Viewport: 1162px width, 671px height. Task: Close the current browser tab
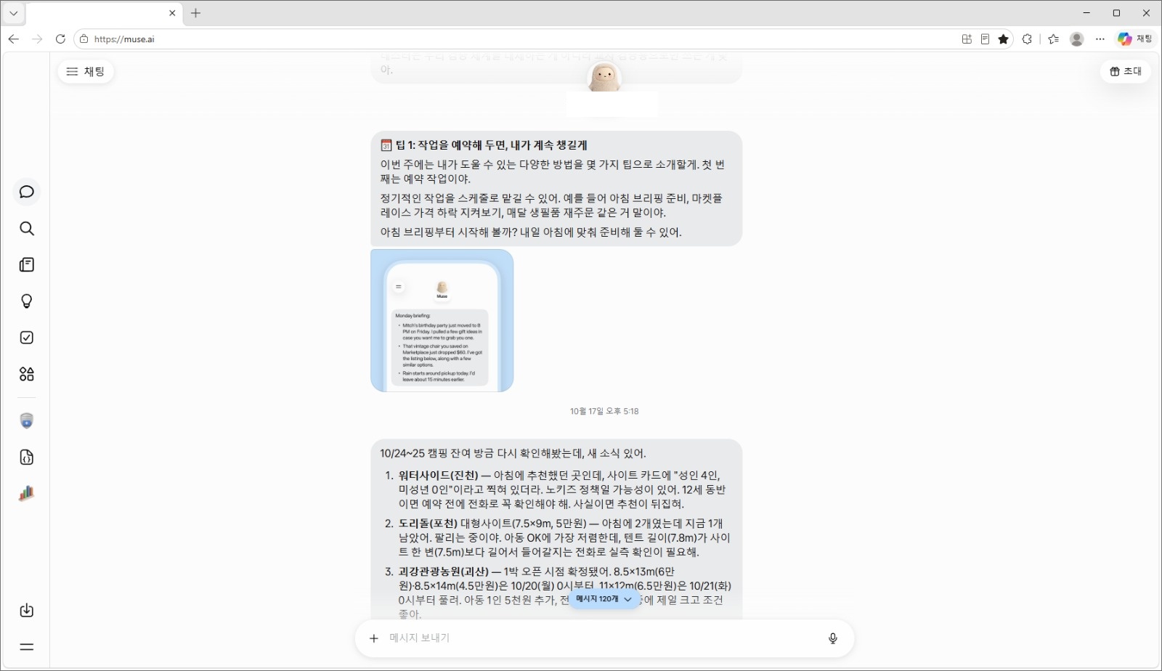[x=172, y=13]
